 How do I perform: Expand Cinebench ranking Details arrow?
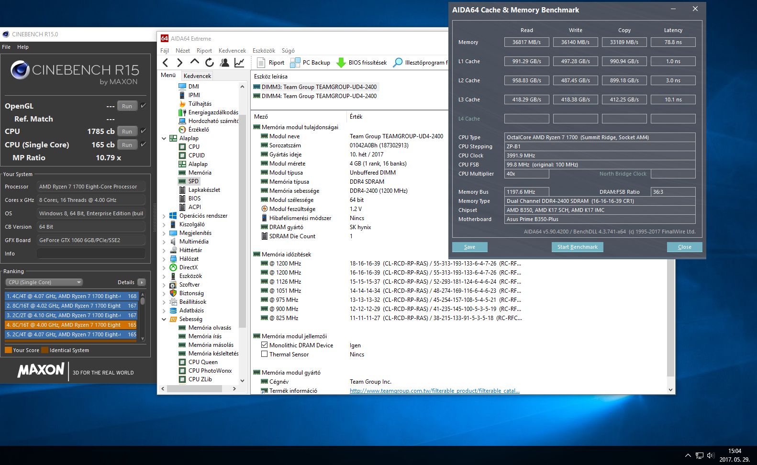[x=141, y=282]
